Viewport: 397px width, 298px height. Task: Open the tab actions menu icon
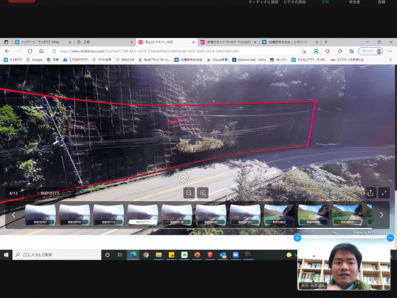point(6,42)
